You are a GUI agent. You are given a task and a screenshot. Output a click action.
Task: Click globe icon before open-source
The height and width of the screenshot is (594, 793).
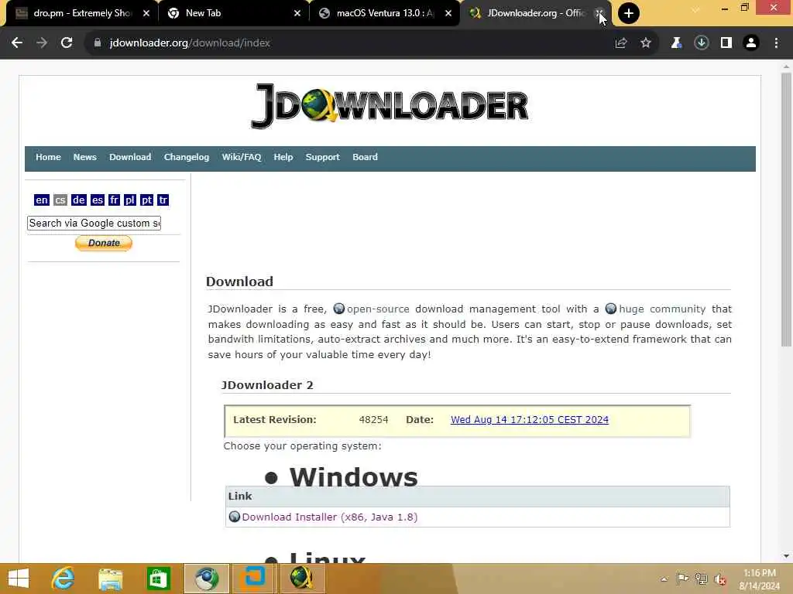coord(339,308)
